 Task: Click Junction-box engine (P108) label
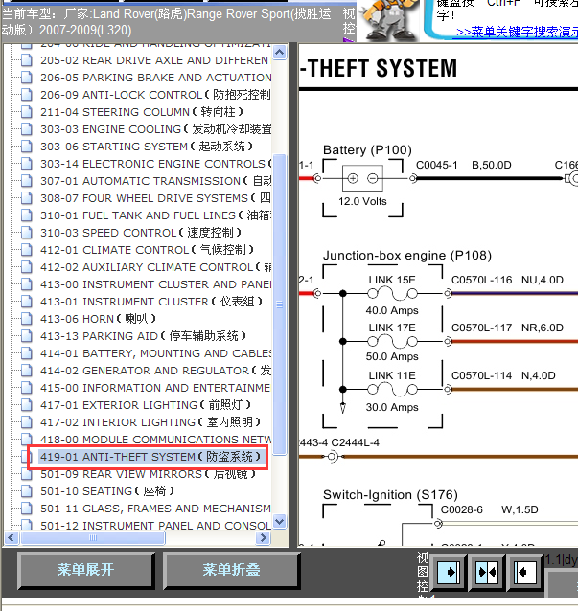(x=407, y=256)
